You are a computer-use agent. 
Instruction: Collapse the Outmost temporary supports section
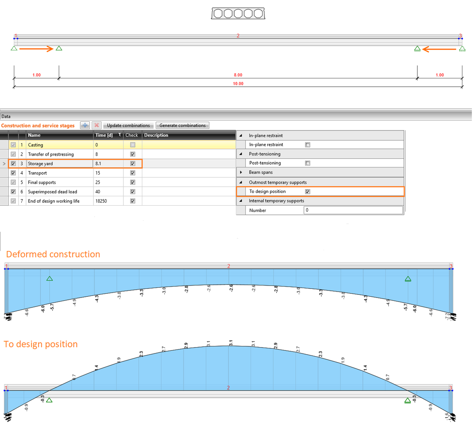[241, 182]
